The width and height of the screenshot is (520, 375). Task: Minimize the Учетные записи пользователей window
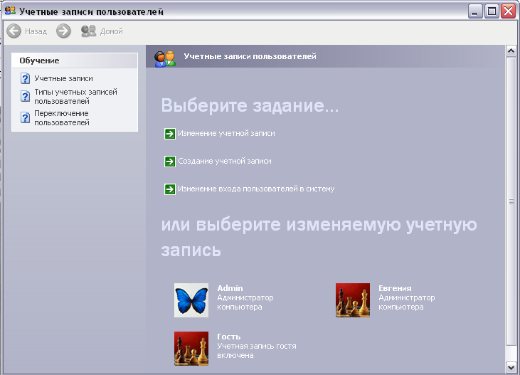[475, 11]
